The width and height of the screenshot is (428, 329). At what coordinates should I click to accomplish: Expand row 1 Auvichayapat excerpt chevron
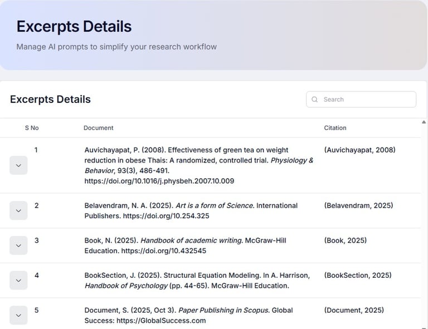coord(18,165)
